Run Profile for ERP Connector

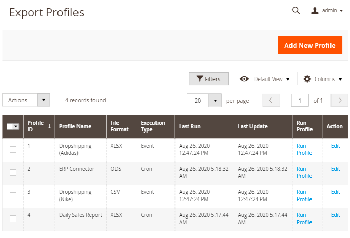(x=304, y=172)
